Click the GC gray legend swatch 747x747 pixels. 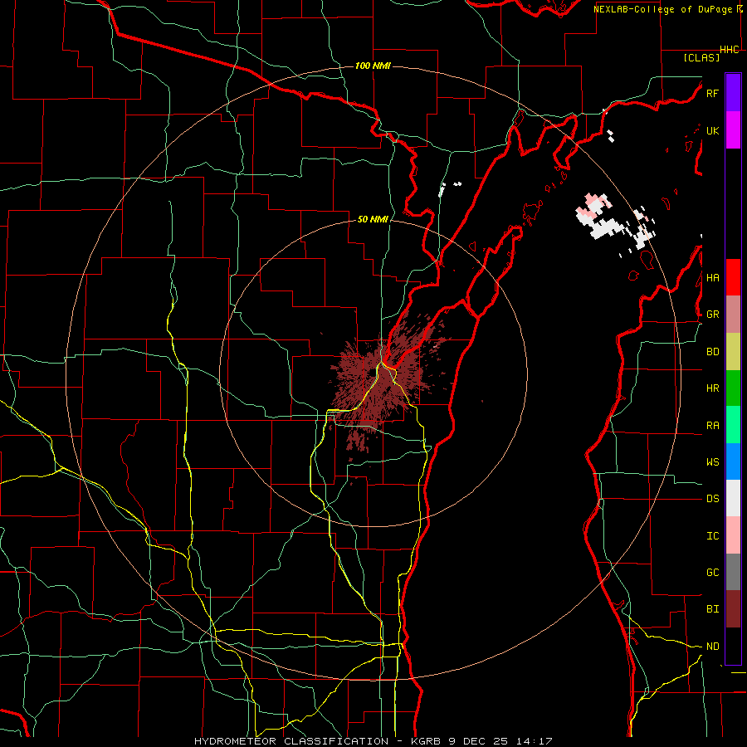coord(733,572)
